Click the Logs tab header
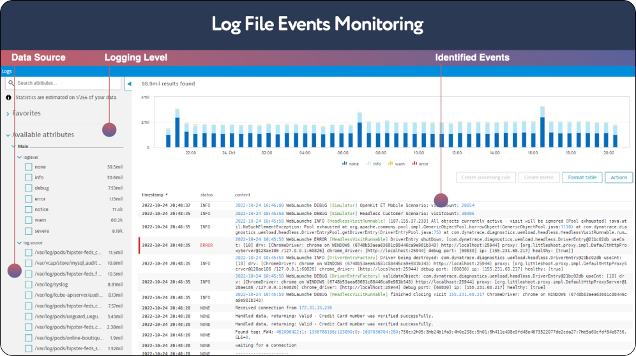Viewport: 636px width, 356px height. [x=6, y=71]
